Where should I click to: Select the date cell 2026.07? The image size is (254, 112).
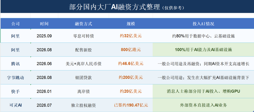tap(44, 105)
